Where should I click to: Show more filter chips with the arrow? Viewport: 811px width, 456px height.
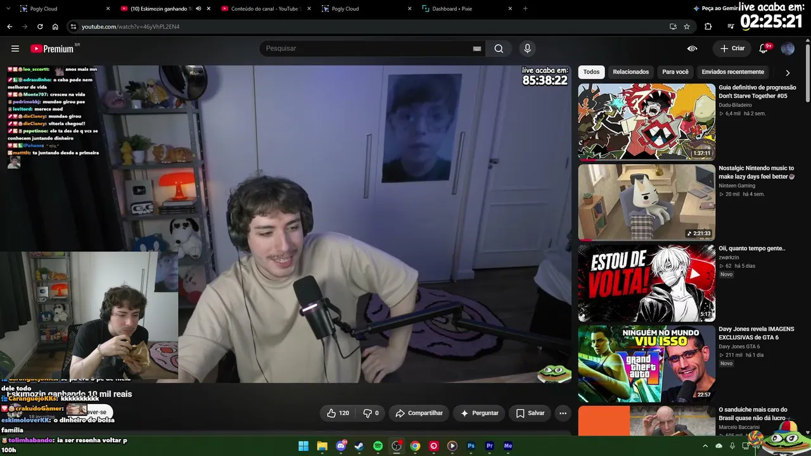[x=788, y=72]
